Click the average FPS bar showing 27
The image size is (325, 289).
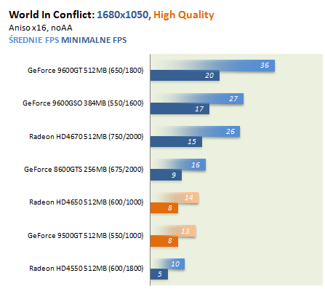(197, 98)
